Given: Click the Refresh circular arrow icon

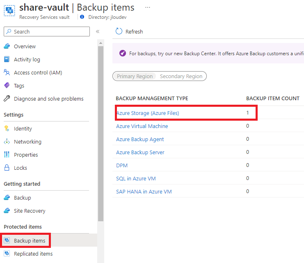Looking at the screenshot, I should pos(119,31).
